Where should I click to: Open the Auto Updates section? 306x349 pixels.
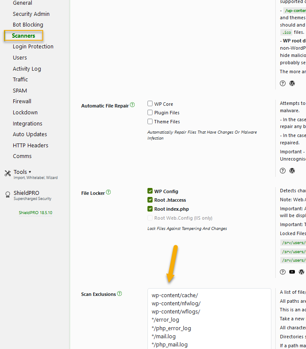tap(30, 134)
